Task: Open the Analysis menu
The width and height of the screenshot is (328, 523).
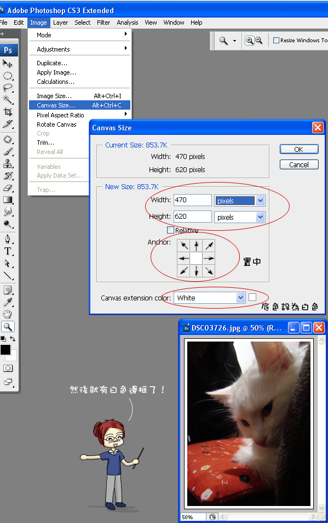Action: point(128,22)
